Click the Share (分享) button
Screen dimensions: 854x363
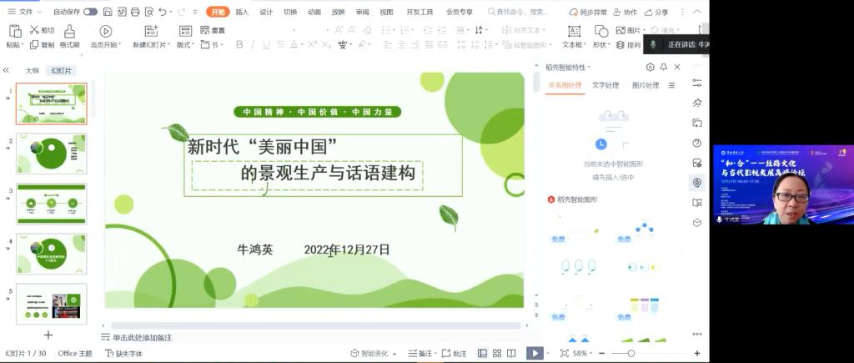tap(656, 13)
